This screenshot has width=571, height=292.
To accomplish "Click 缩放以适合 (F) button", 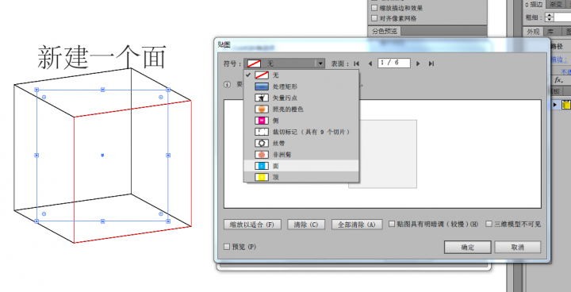I will [x=252, y=225].
